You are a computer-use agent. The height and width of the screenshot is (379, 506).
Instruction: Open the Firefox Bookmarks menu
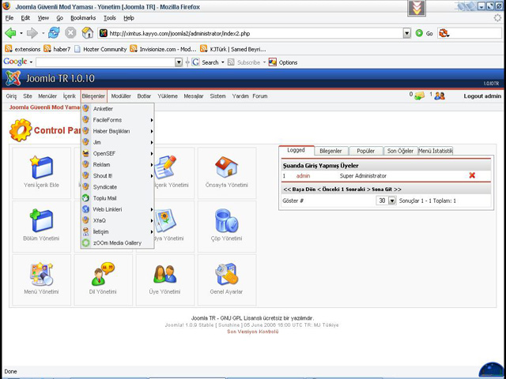point(83,18)
